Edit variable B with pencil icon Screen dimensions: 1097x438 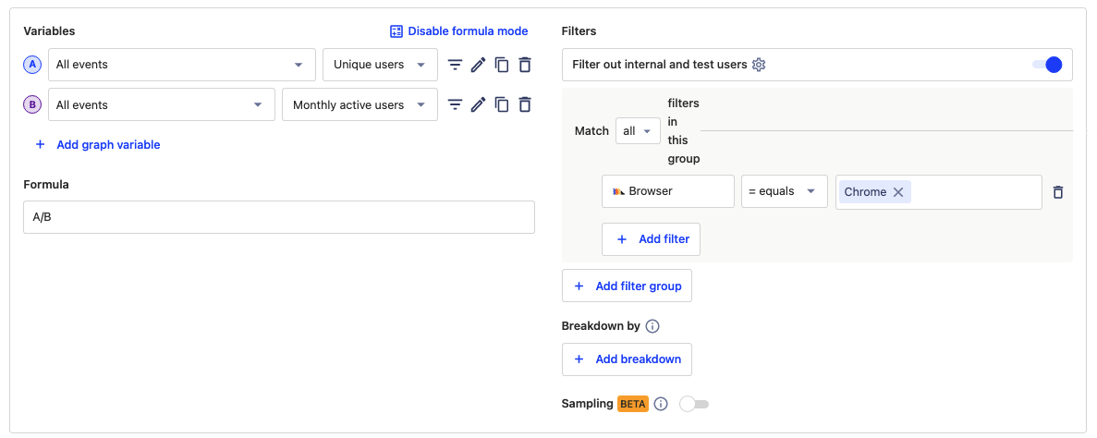click(478, 104)
